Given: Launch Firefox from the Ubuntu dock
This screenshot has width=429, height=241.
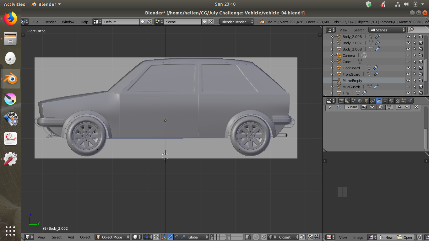Looking at the screenshot, I should (x=10, y=19).
